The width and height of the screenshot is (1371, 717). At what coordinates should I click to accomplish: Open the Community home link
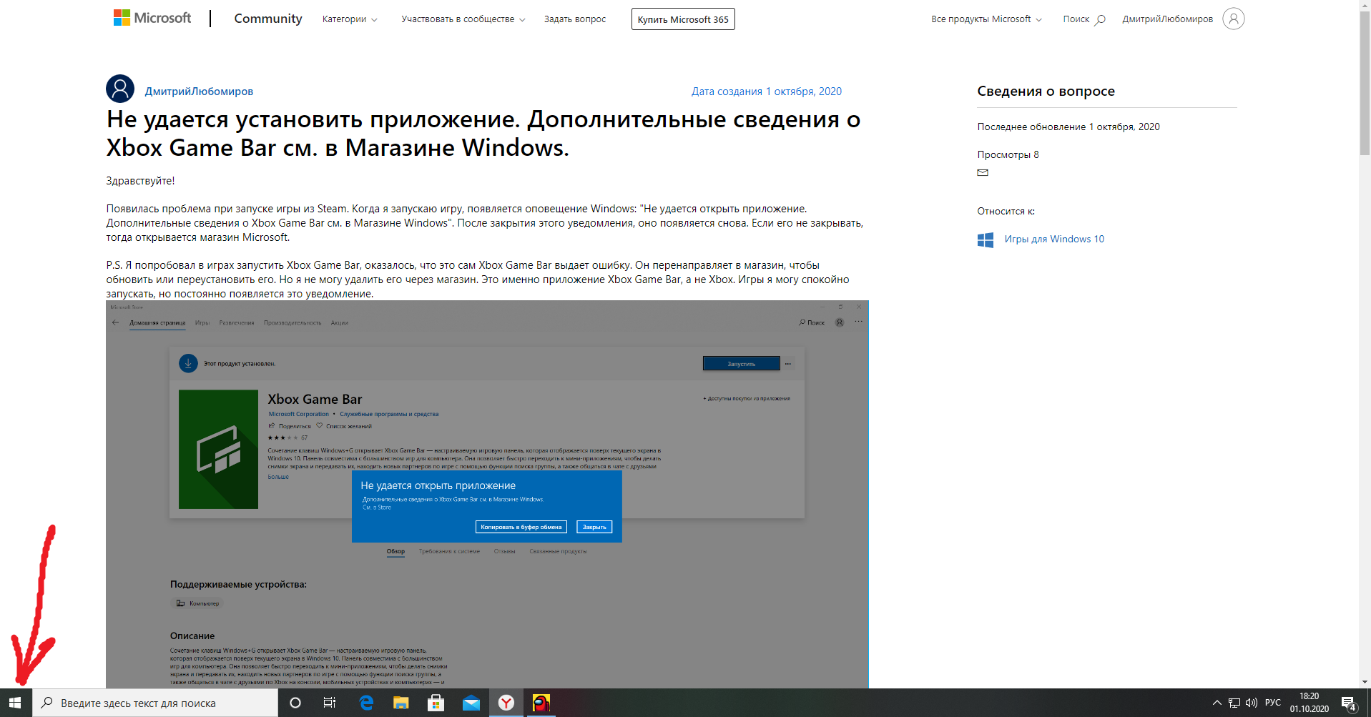[x=268, y=19]
